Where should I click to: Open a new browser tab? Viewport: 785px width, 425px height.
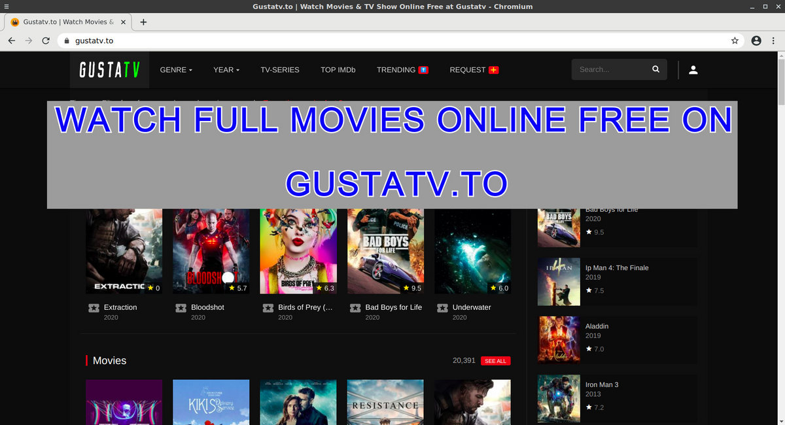(144, 22)
